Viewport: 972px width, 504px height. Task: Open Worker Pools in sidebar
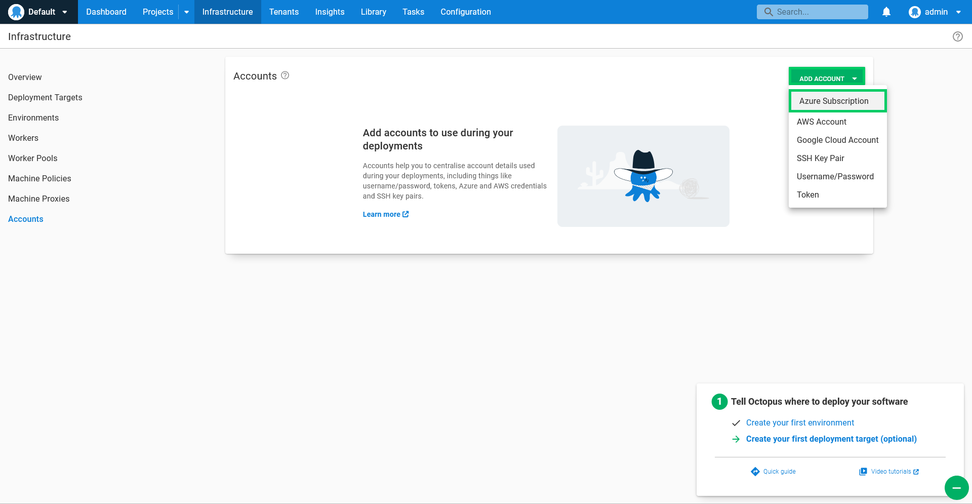coord(33,158)
